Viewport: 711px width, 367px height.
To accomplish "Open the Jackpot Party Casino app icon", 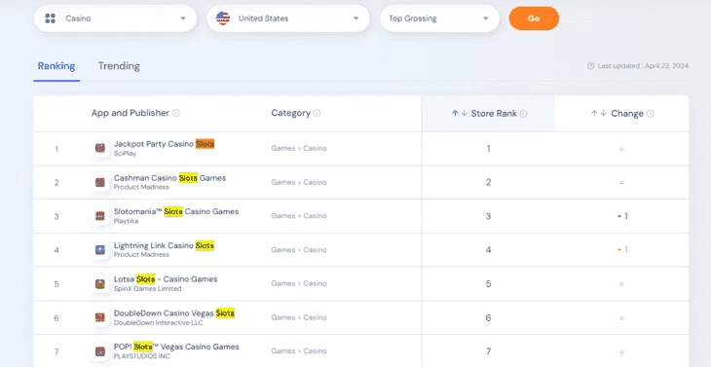I will point(100,148).
